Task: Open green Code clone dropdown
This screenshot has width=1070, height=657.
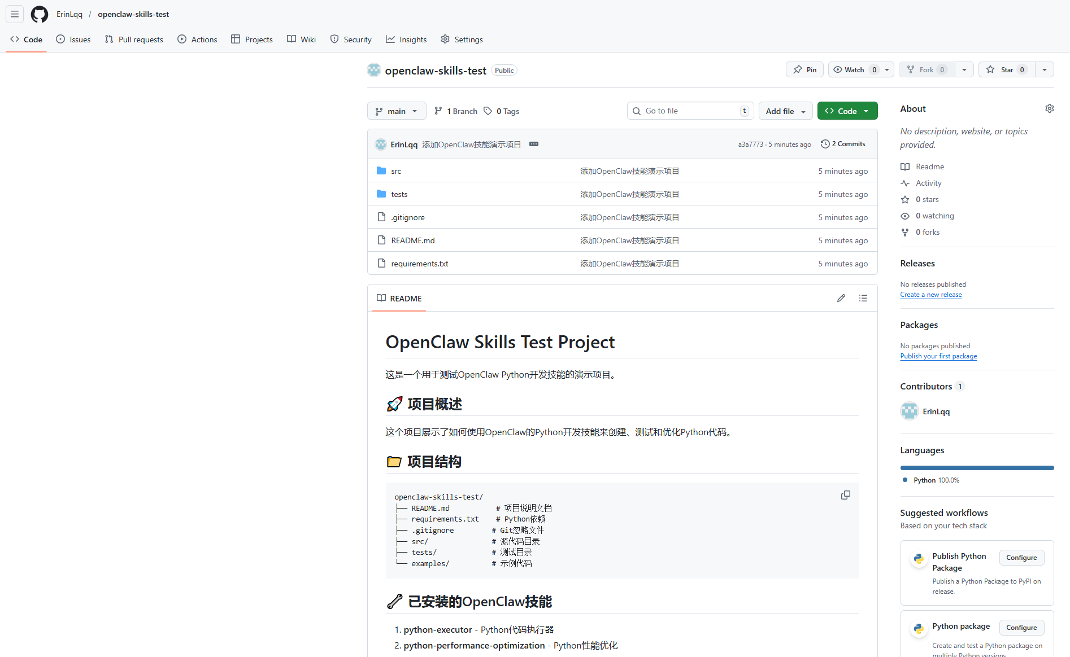Action: pos(847,111)
